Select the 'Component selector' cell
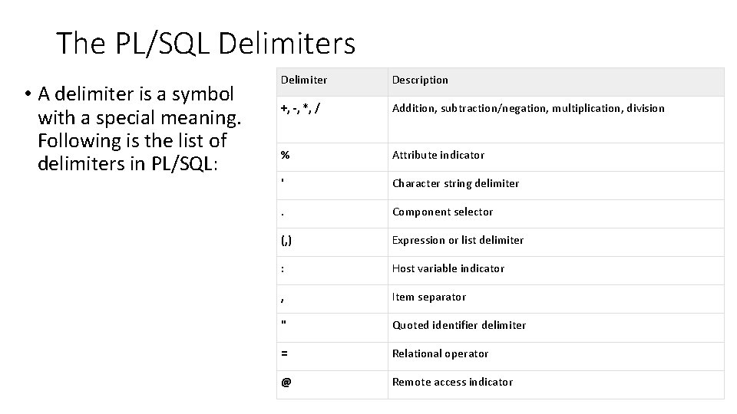This screenshot has width=737, height=414. 442,212
